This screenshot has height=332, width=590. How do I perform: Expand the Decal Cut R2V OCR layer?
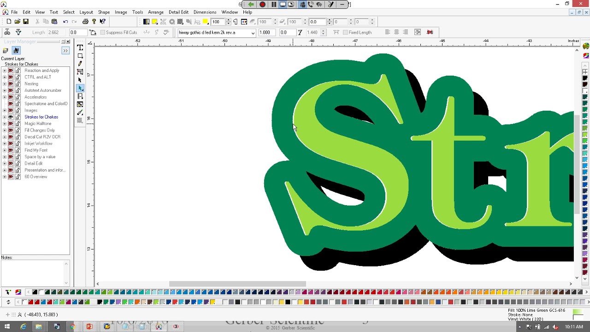coord(5,137)
